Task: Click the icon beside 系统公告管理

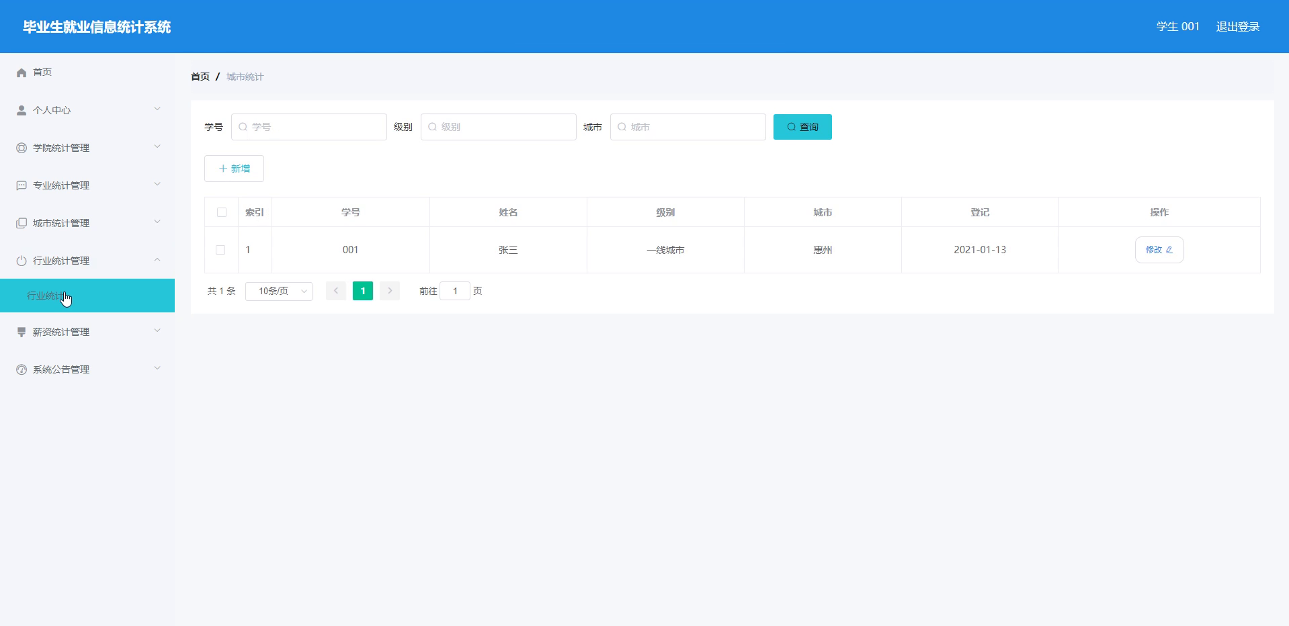Action: [x=22, y=369]
